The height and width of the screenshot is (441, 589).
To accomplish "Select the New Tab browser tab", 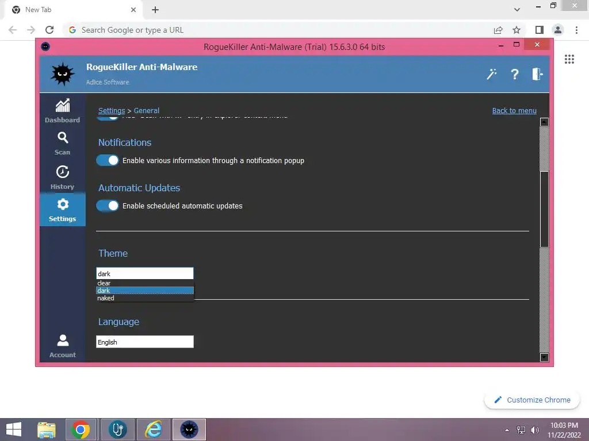I will (x=74, y=10).
